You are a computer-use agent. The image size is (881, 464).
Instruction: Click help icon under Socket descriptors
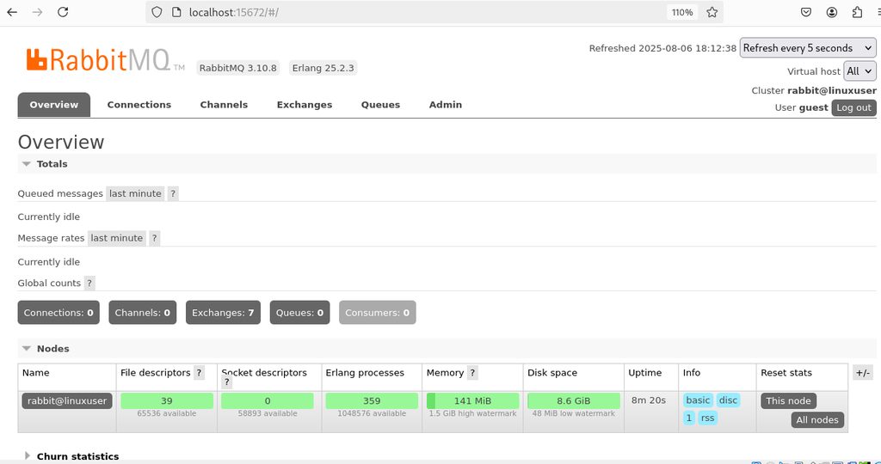pos(227,382)
